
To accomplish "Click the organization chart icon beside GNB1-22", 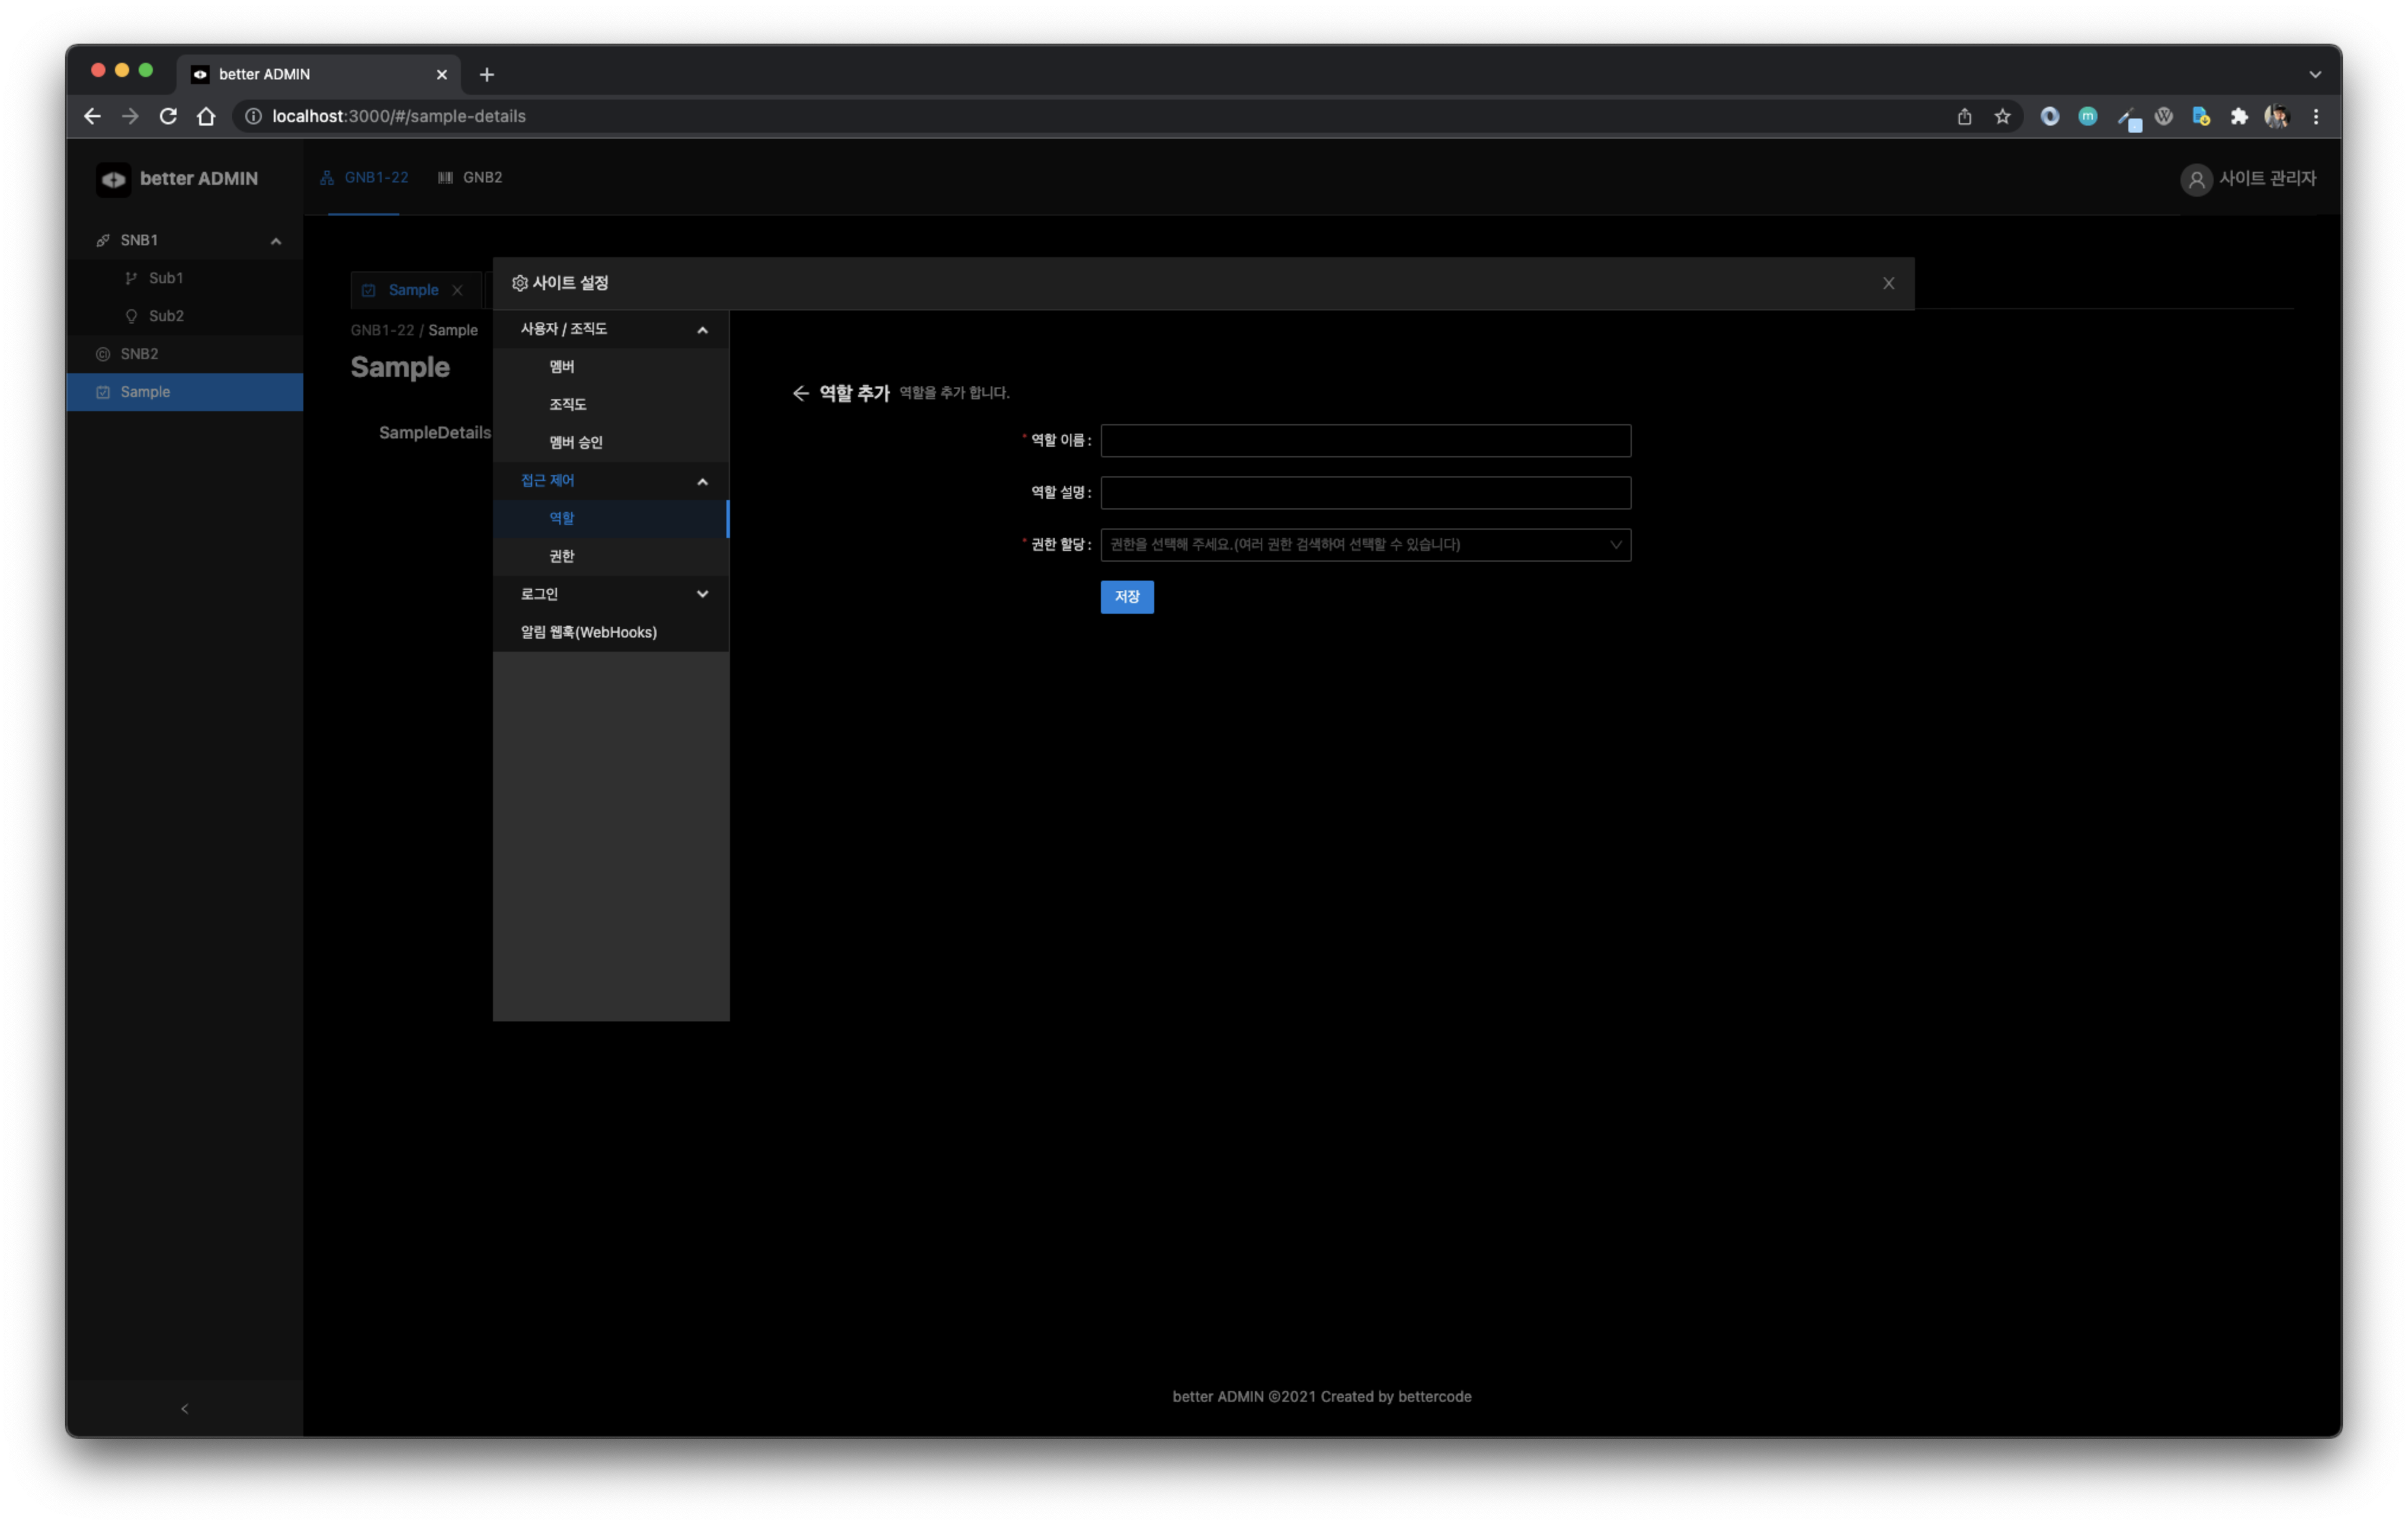I will pos(326,177).
